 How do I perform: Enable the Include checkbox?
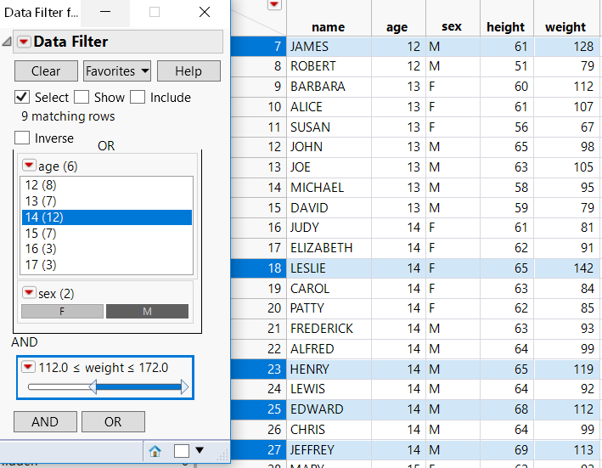pyautogui.click(x=138, y=97)
